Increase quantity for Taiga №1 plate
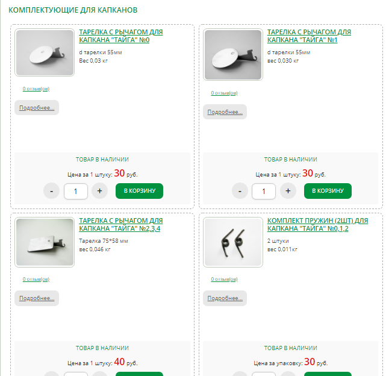 pos(288,191)
